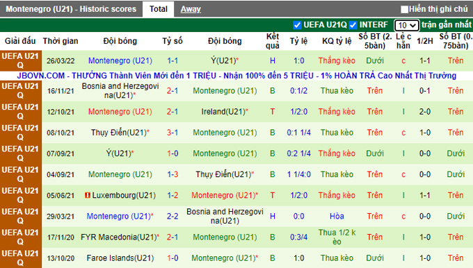Click the 1-3 score on 04/09/21
This screenshot has width=473, height=268.
pyautogui.click(x=173, y=174)
